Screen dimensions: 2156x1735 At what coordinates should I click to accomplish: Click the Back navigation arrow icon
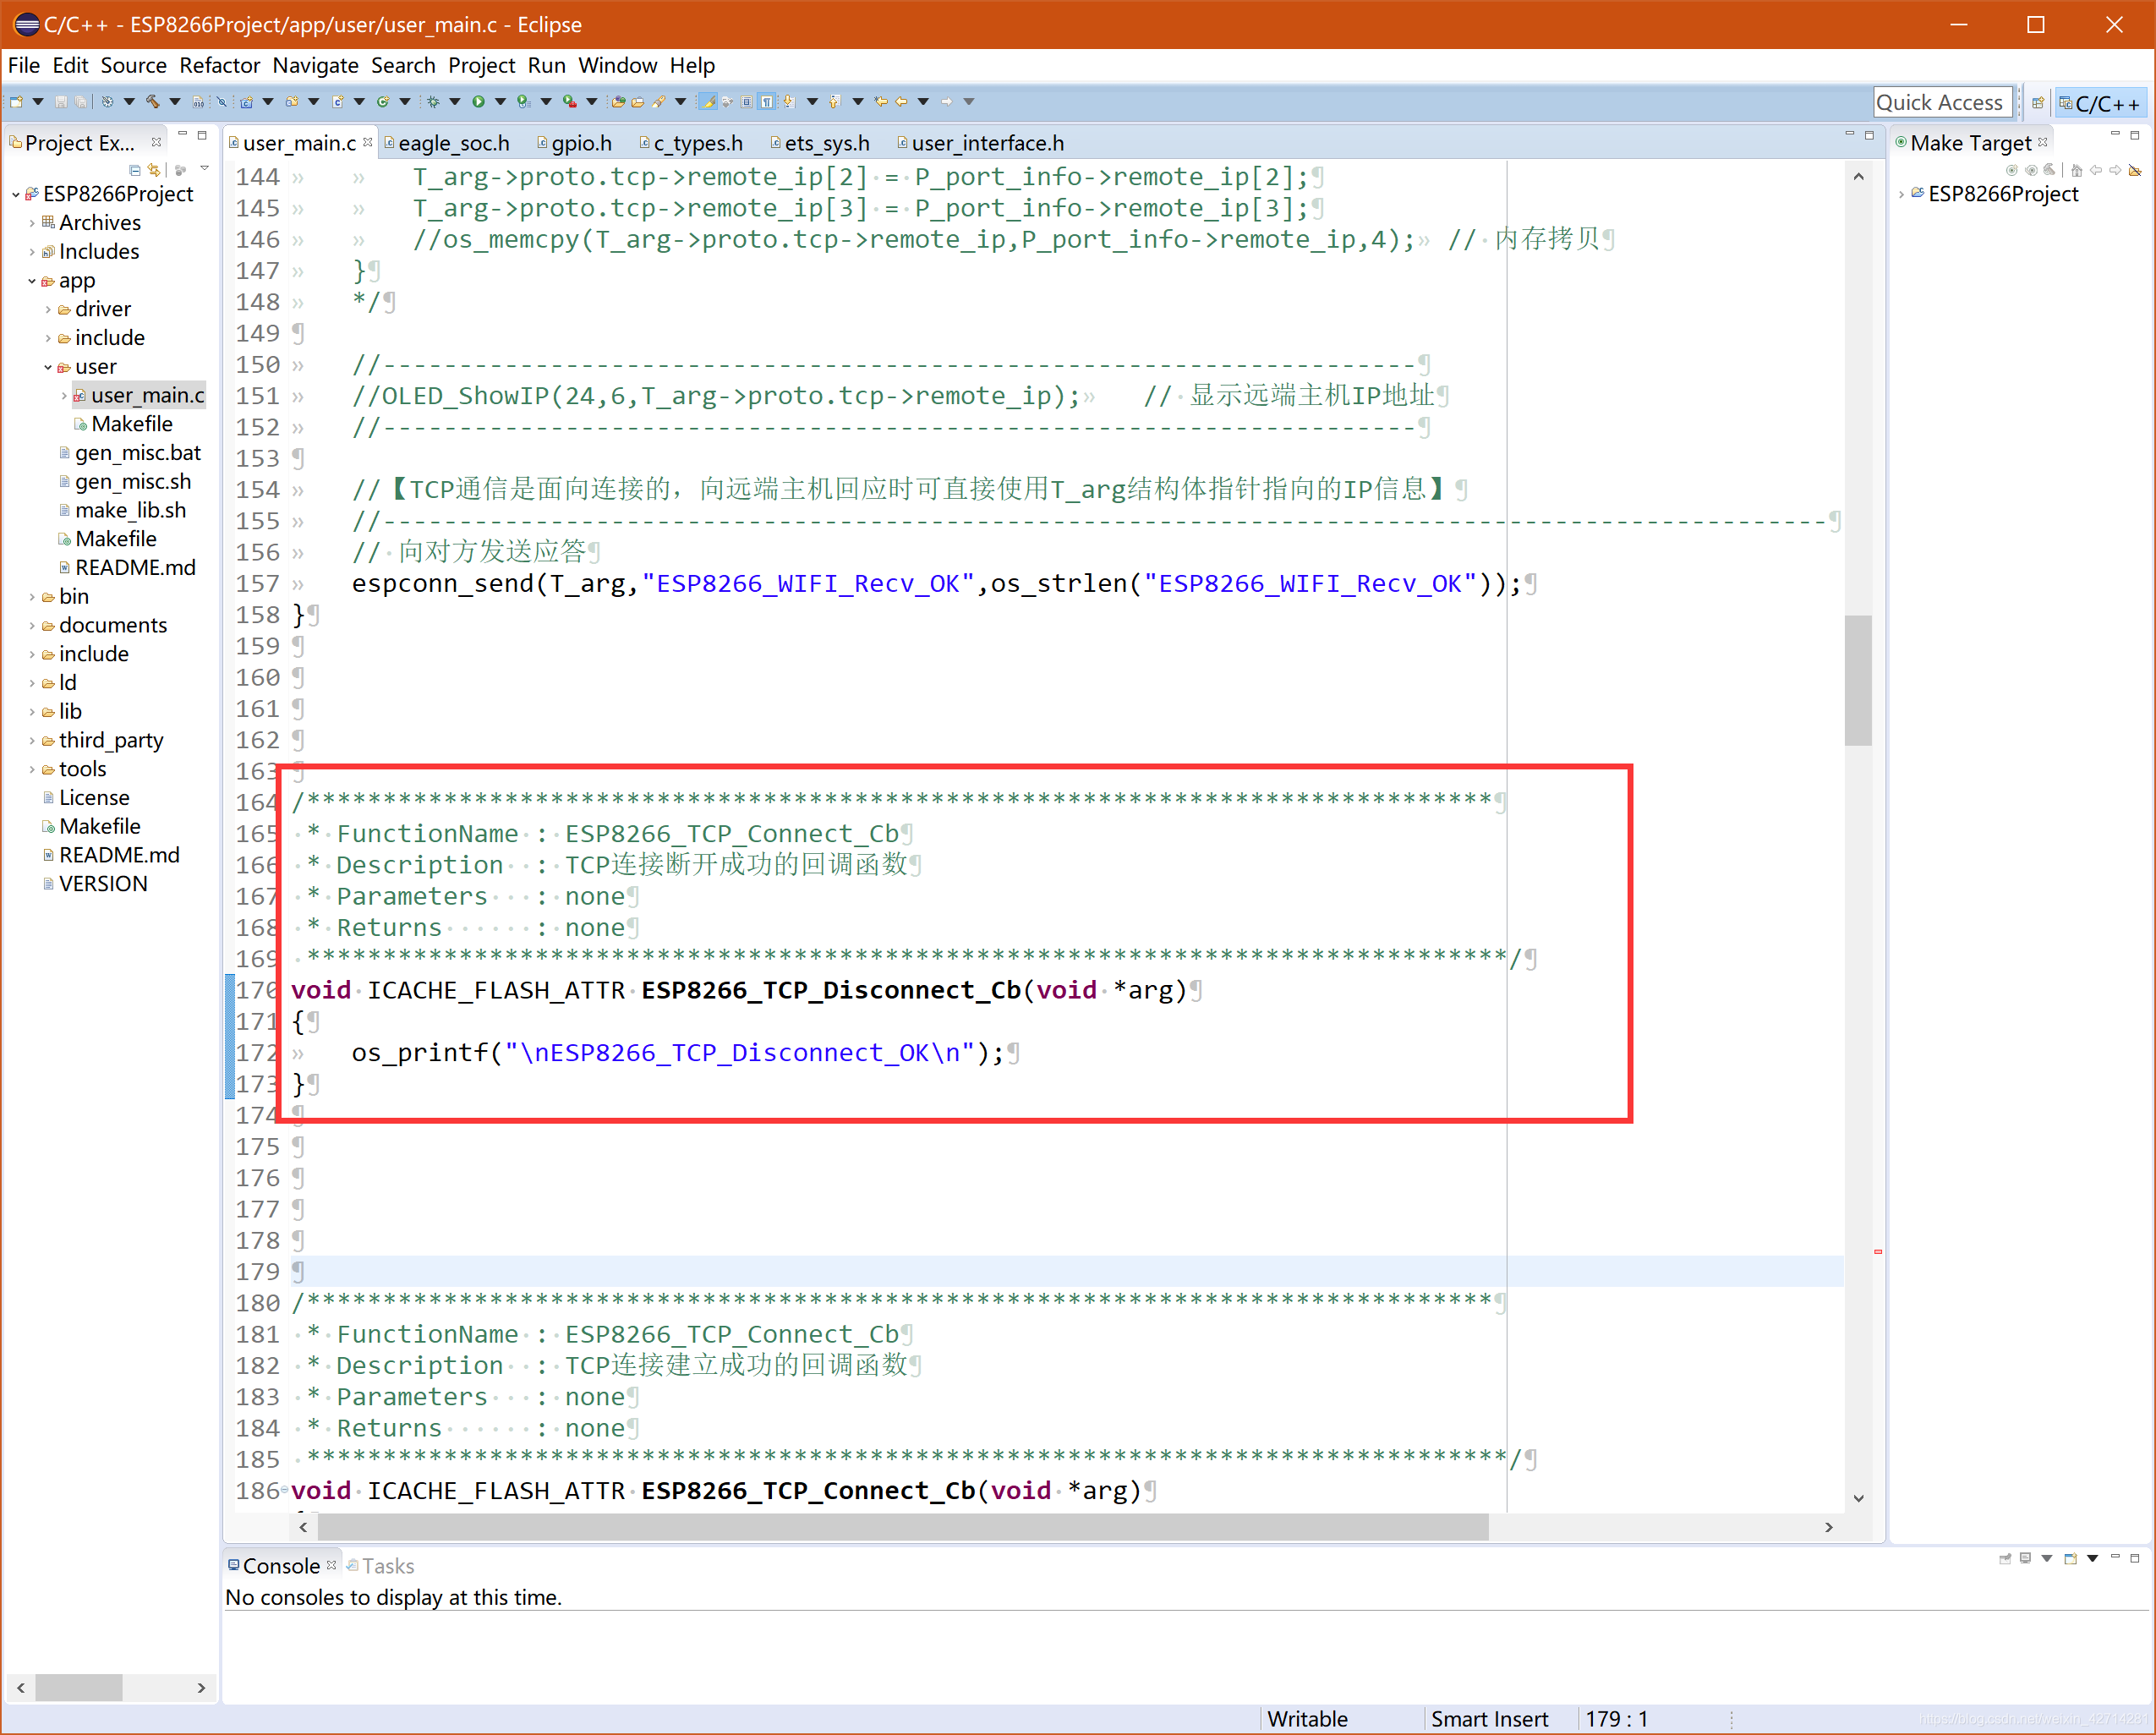tap(901, 102)
